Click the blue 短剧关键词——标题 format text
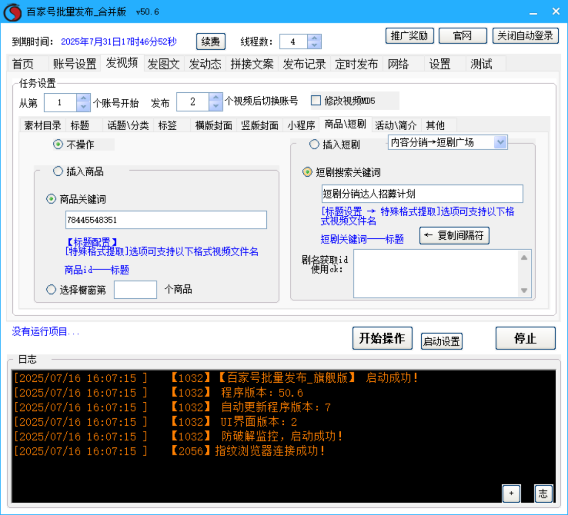This screenshot has width=568, height=515. pyautogui.click(x=362, y=239)
